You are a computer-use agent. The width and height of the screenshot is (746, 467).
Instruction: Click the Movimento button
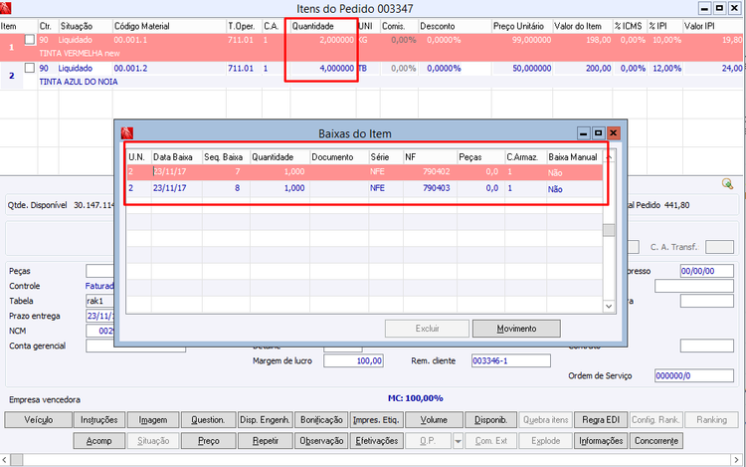516,329
